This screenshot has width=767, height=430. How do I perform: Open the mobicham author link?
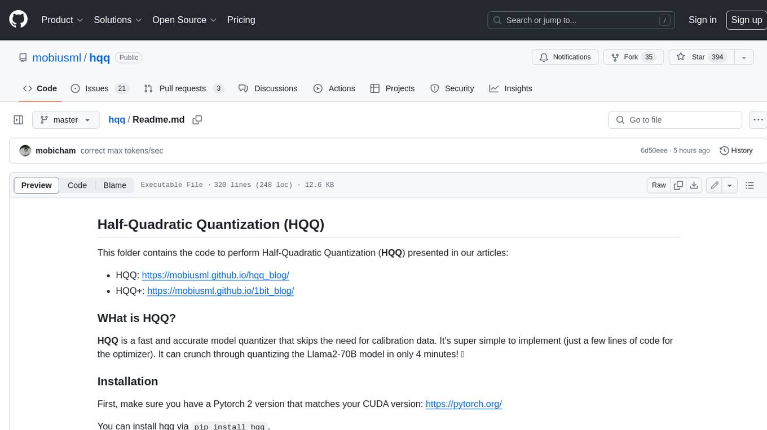[x=55, y=151]
